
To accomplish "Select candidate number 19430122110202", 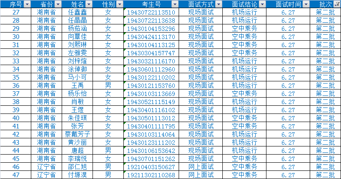I will click(x=151, y=77).
